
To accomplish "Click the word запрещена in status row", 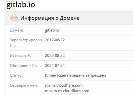I will point(96,75).
